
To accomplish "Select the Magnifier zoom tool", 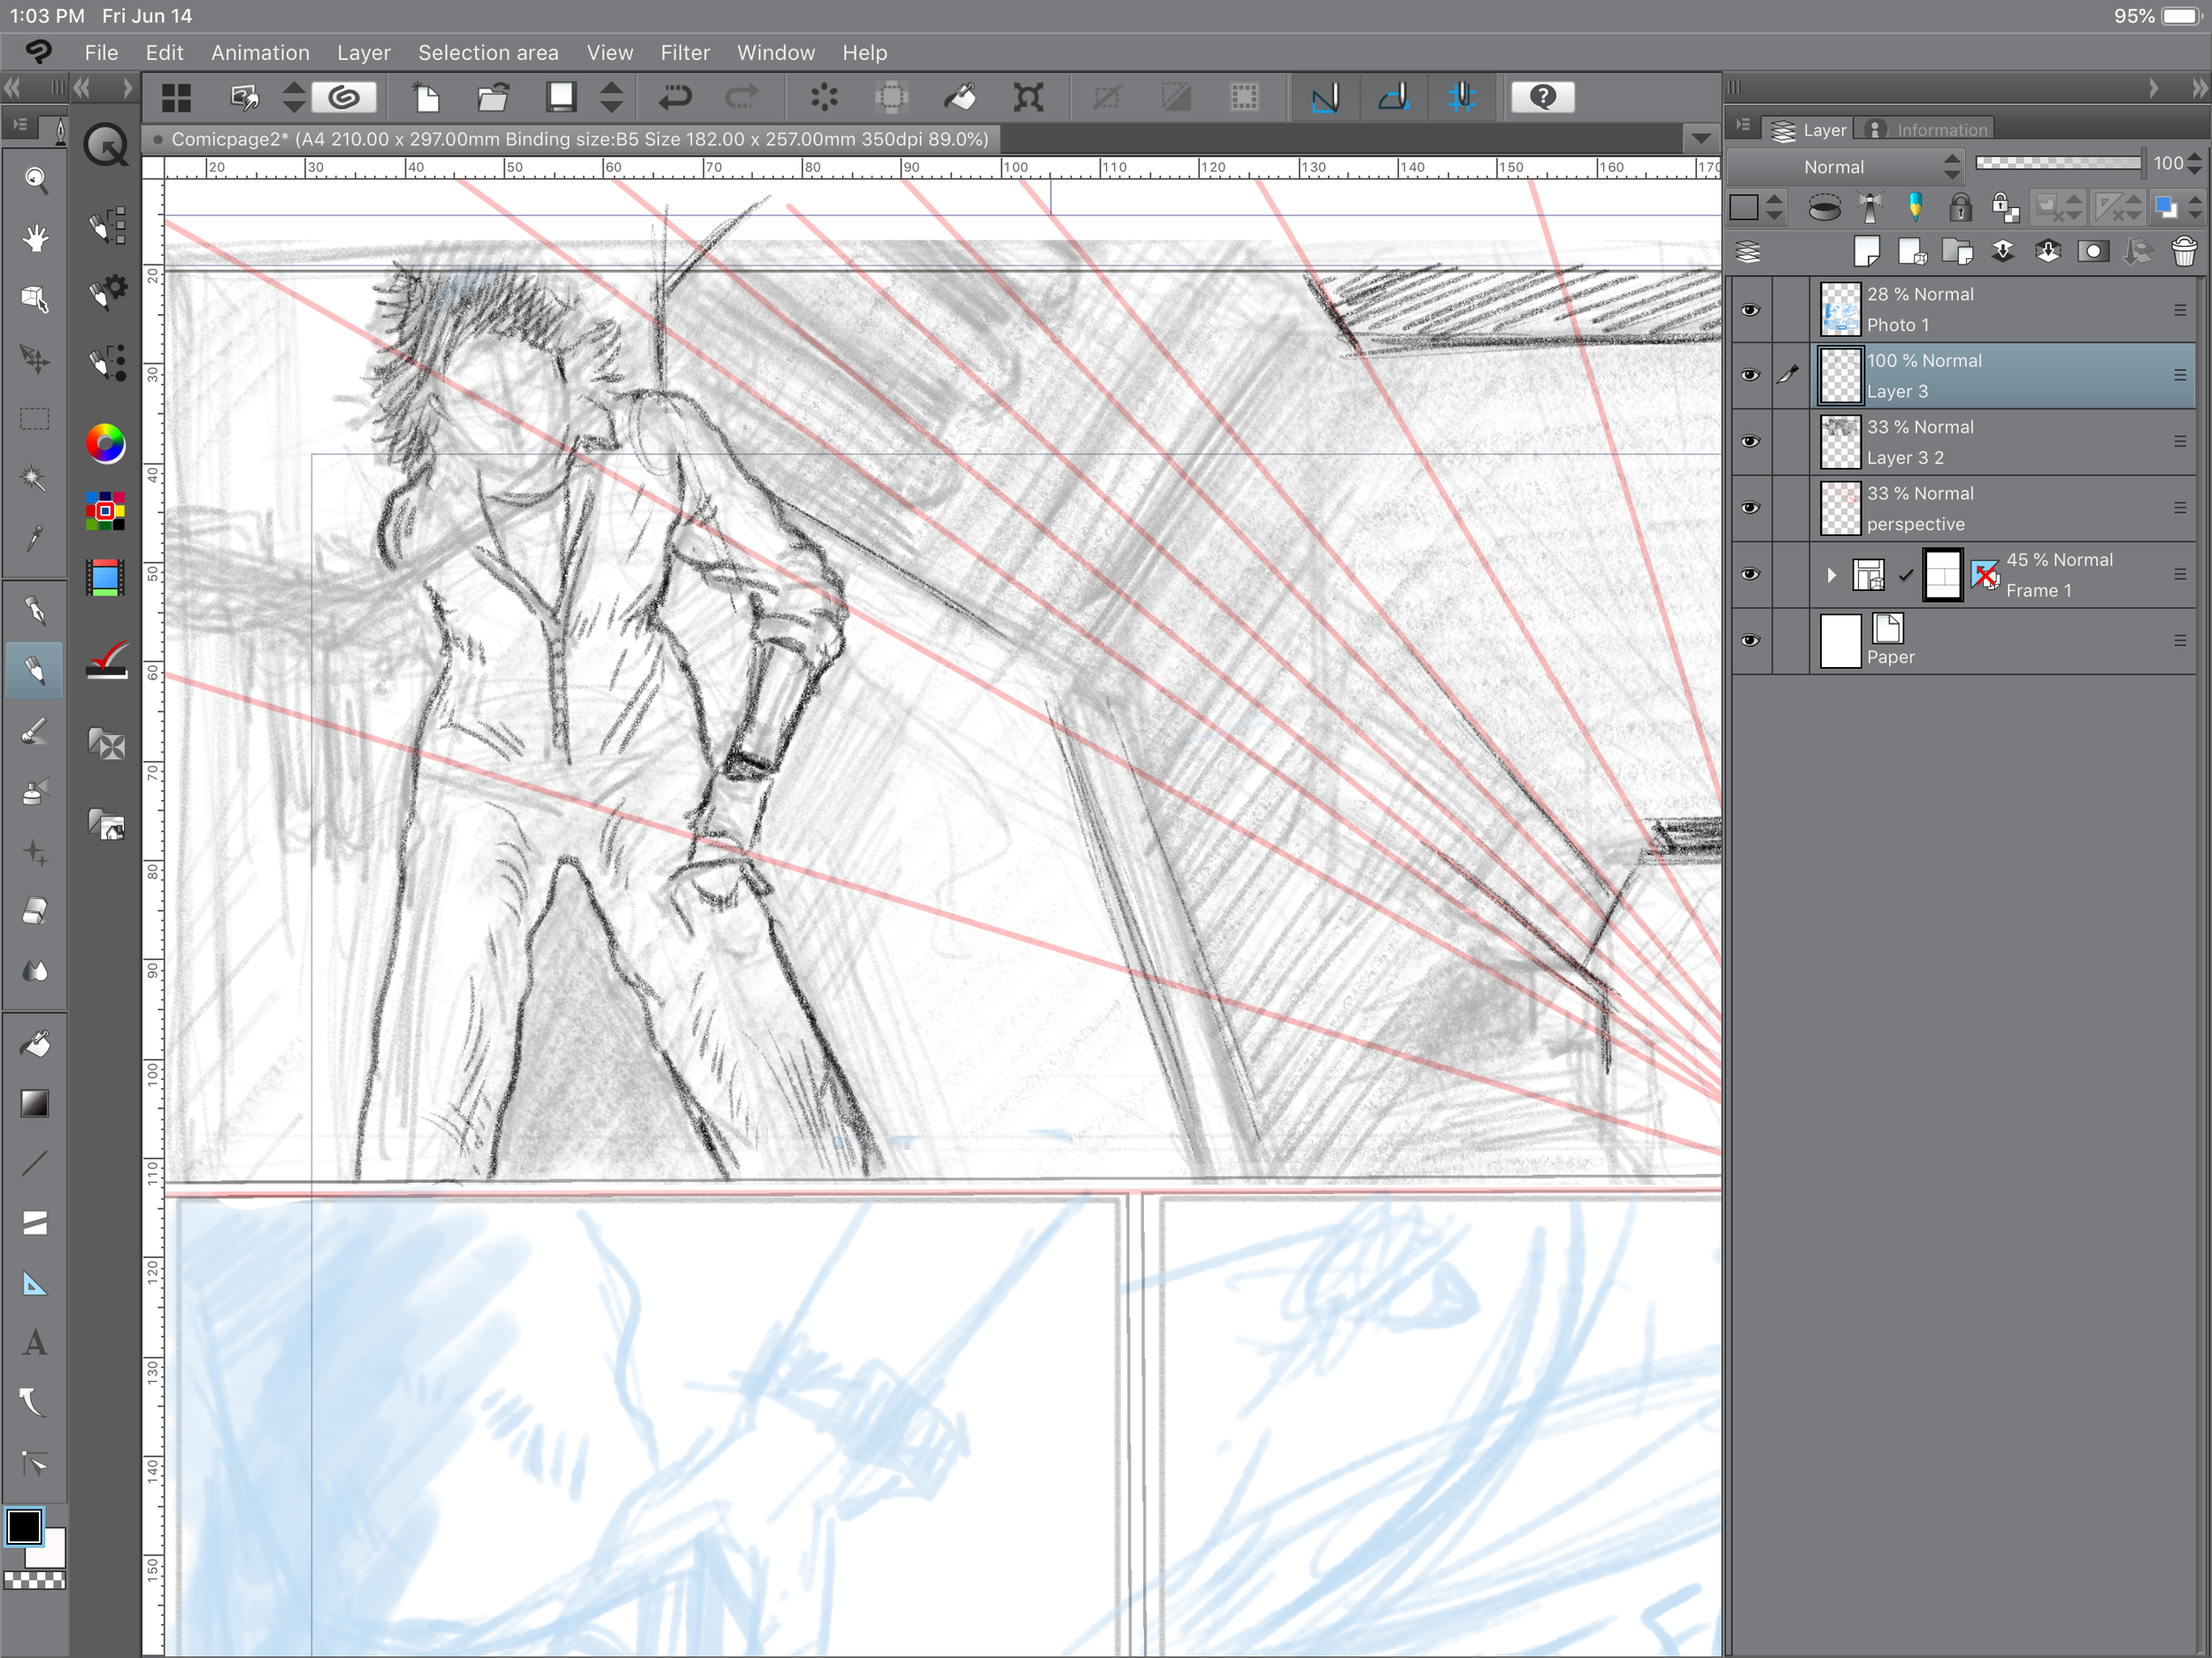I will click(35, 179).
